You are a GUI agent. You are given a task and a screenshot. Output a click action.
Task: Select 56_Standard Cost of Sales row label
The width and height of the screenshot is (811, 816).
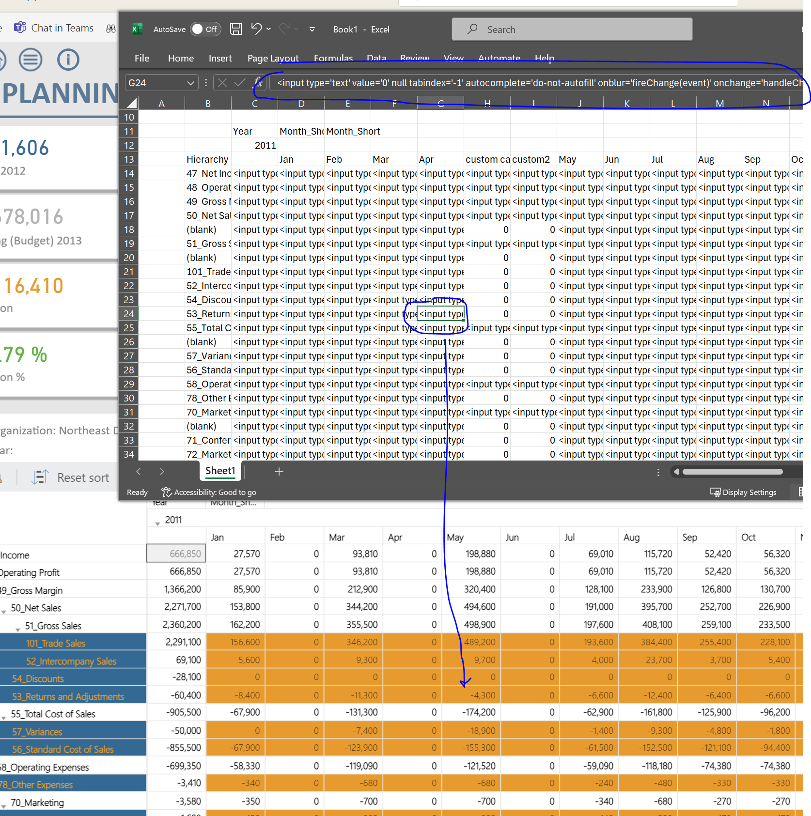63,749
